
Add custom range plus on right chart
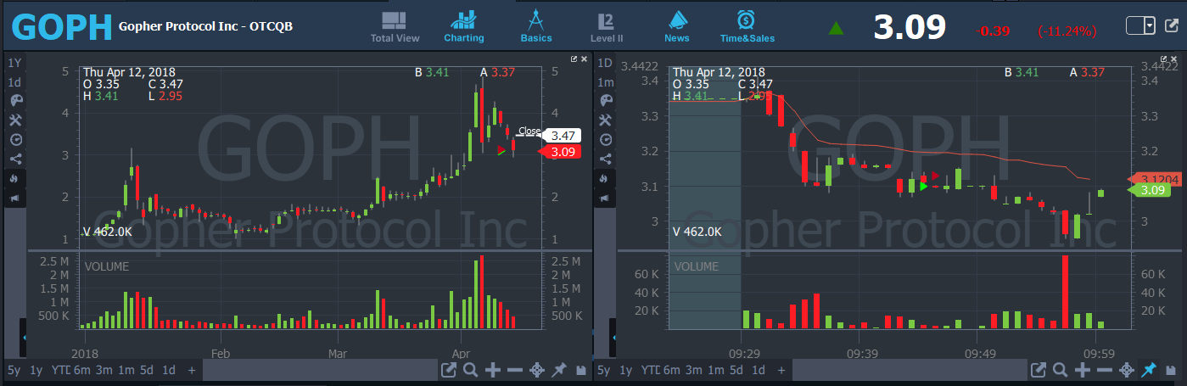click(x=782, y=371)
